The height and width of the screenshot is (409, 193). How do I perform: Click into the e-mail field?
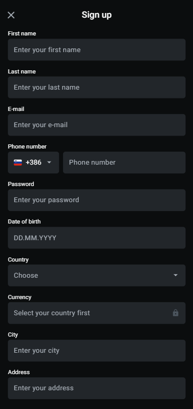point(96,125)
